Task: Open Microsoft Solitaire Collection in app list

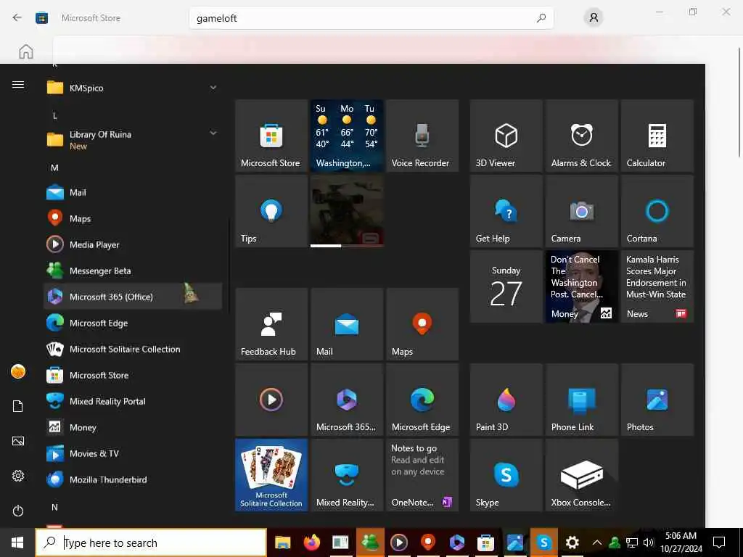Action: tap(133, 349)
